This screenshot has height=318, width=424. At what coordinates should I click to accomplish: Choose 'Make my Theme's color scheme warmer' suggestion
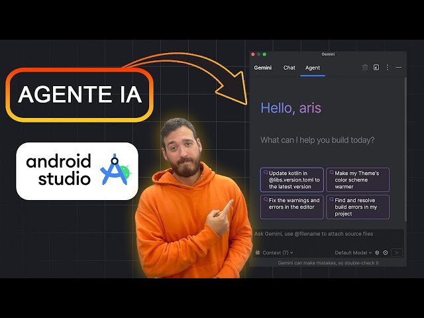[x=358, y=180]
